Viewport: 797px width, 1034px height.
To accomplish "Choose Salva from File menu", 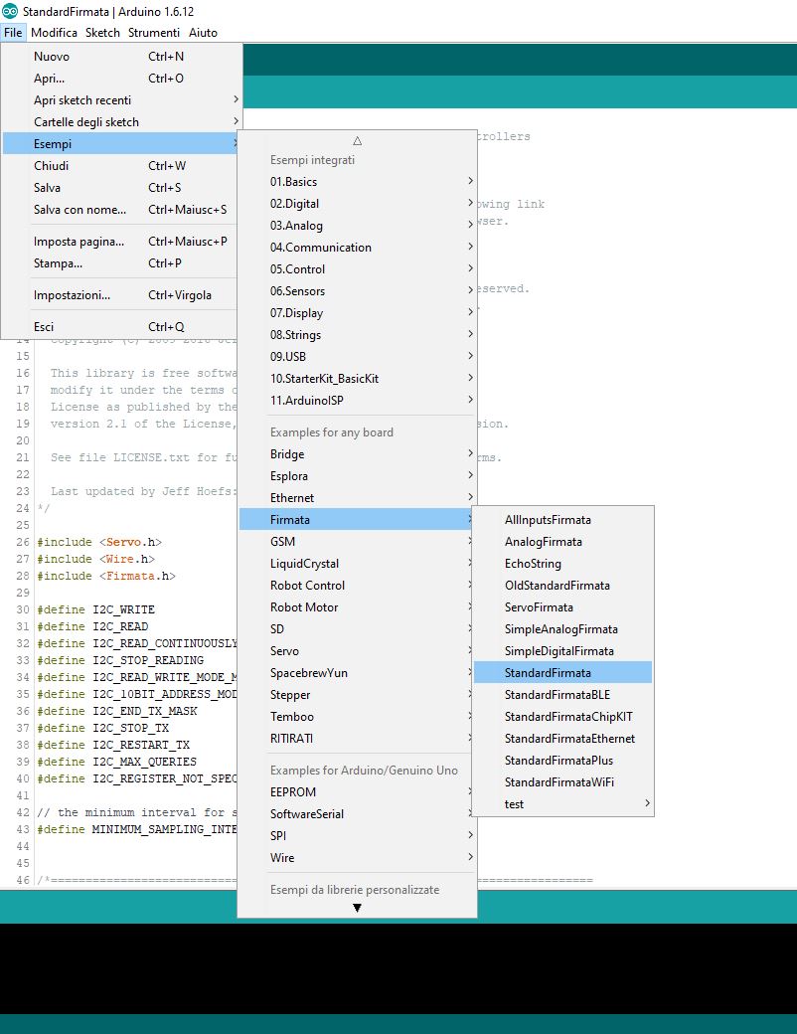I will (x=121, y=187).
